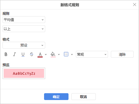
Task: Toggle italic formatting button
Action: pos(14,54)
